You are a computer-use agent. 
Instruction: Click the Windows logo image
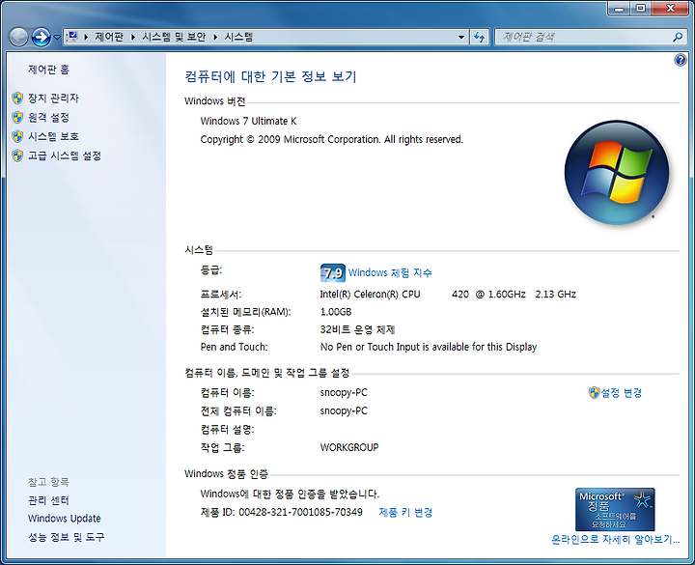point(617,172)
